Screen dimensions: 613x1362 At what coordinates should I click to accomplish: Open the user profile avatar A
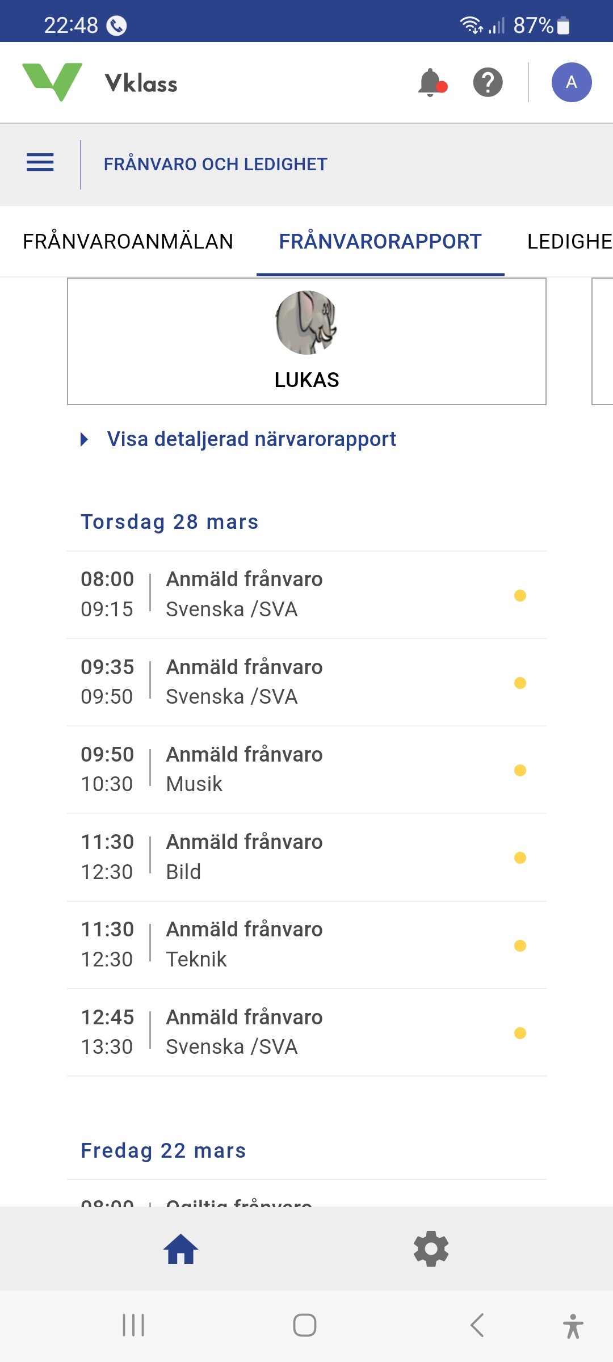pos(571,83)
